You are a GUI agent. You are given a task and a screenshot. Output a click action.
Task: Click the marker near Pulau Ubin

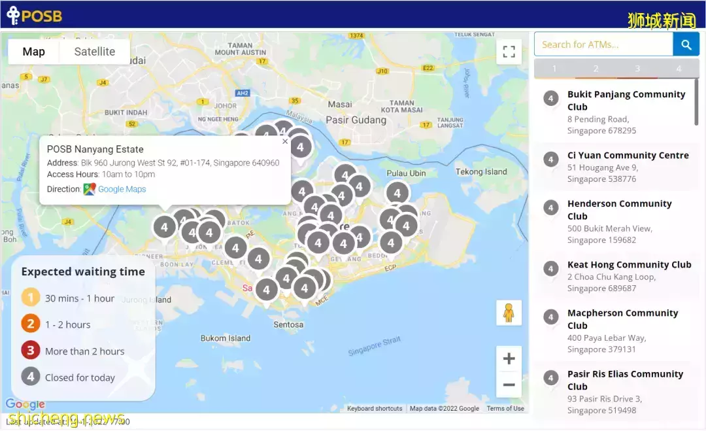pos(397,194)
